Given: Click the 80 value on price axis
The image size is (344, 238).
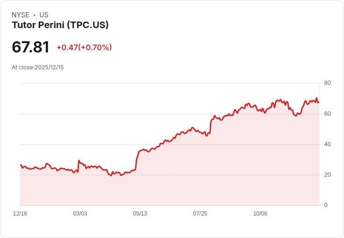Looking at the screenshot, I should tap(327, 83).
